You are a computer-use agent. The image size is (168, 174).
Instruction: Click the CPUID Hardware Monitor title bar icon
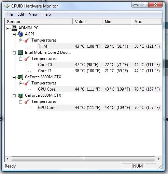(7, 6)
